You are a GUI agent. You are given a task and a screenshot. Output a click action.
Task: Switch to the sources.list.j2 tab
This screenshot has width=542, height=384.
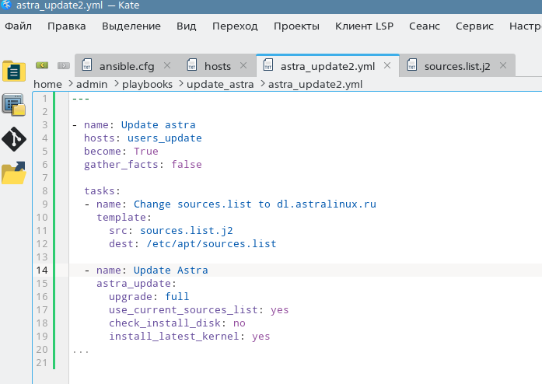[x=457, y=66]
